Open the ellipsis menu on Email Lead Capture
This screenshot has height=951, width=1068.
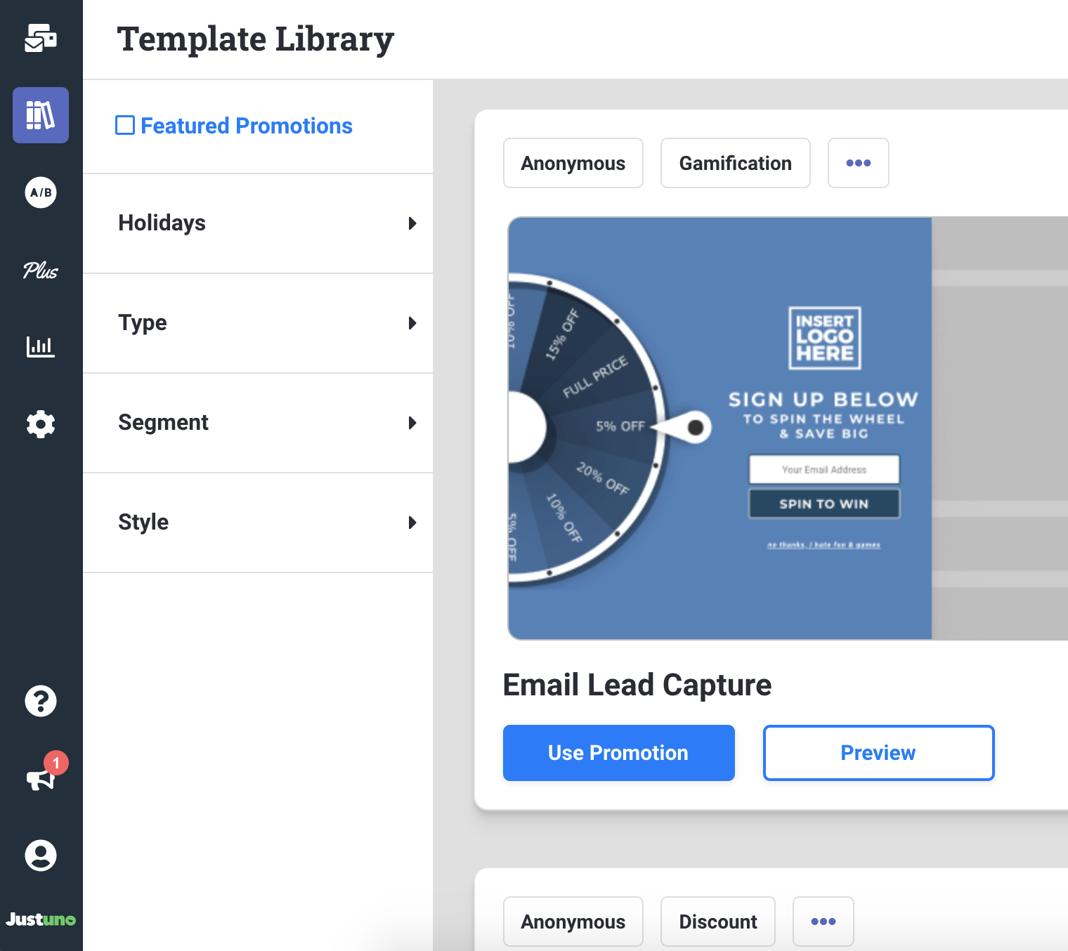pos(858,163)
